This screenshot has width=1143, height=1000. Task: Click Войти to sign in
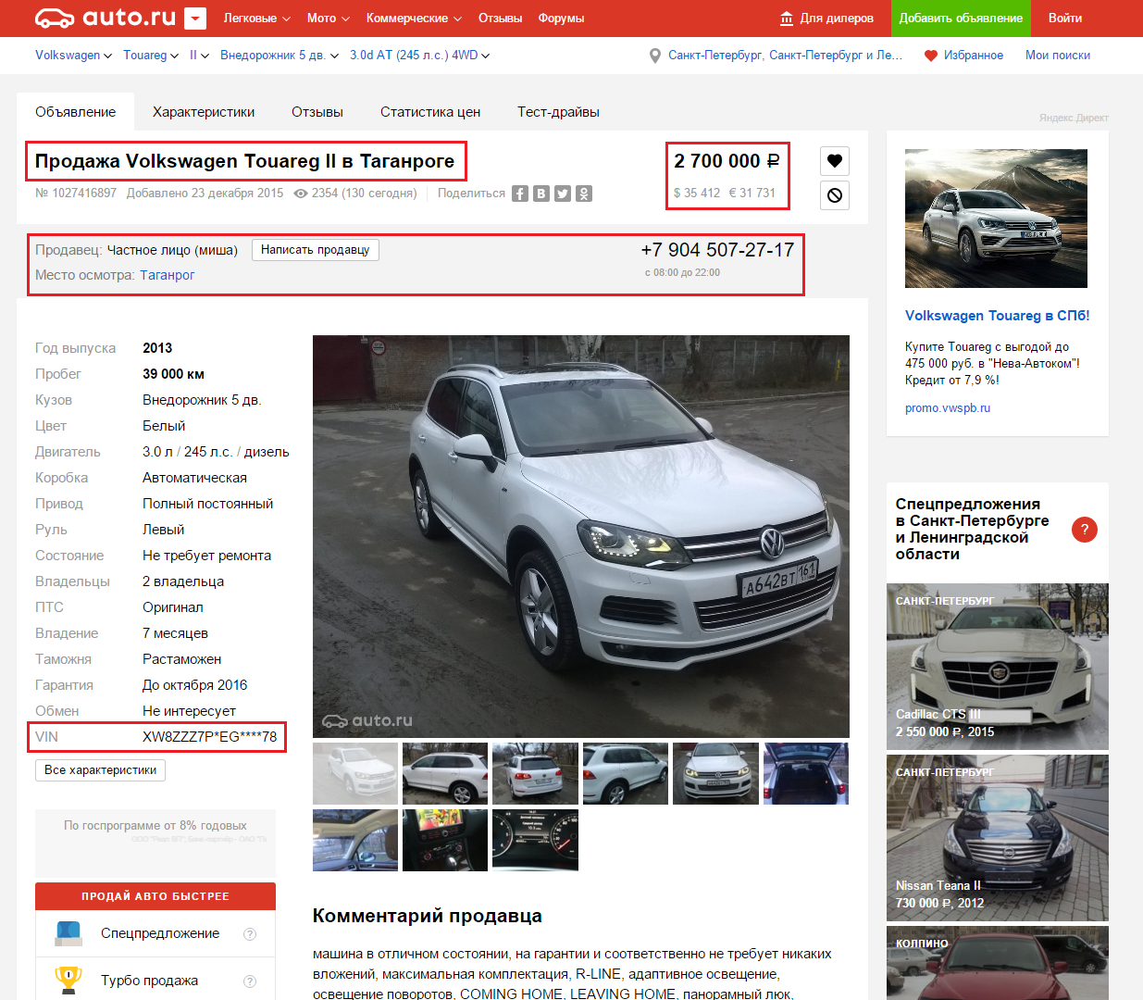[1065, 19]
